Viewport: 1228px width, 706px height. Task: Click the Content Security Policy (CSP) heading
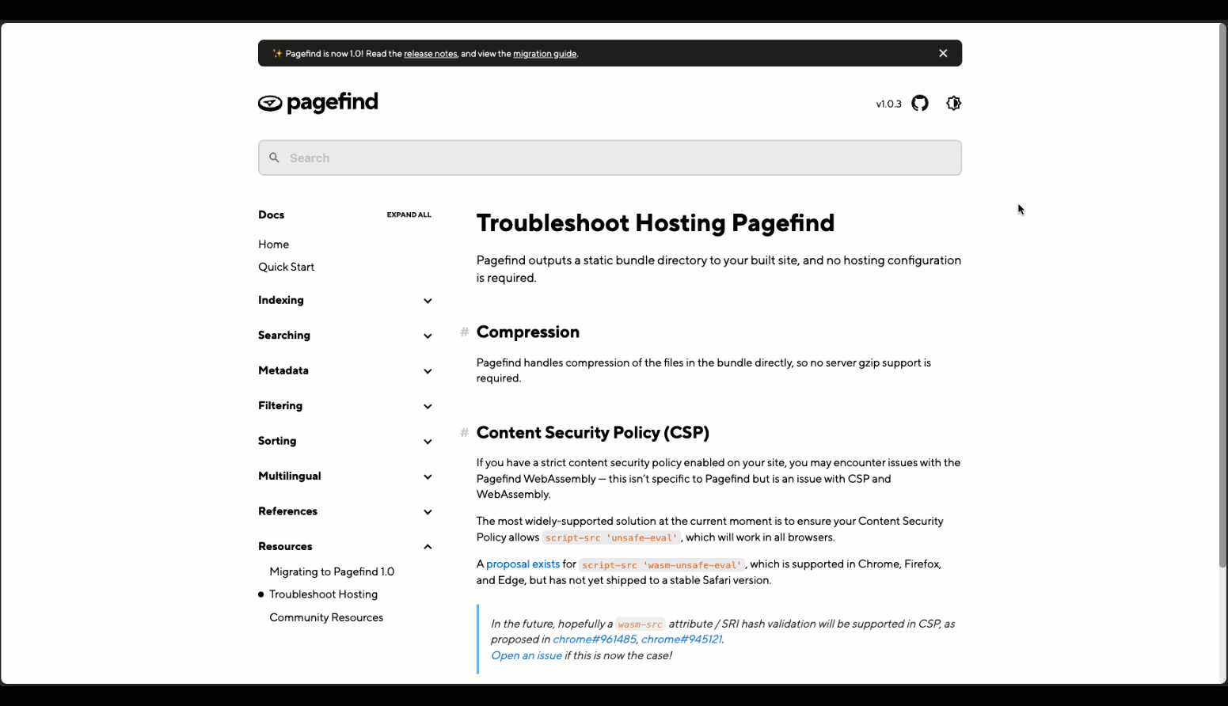pyautogui.click(x=593, y=432)
